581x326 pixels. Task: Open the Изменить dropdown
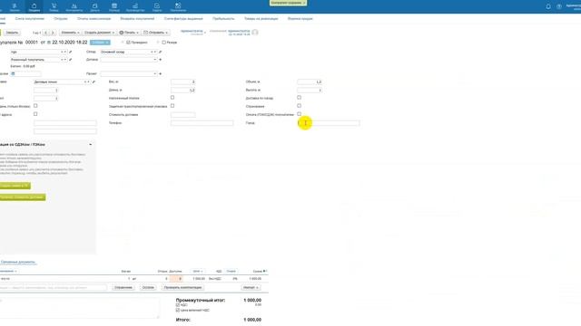tap(70, 33)
